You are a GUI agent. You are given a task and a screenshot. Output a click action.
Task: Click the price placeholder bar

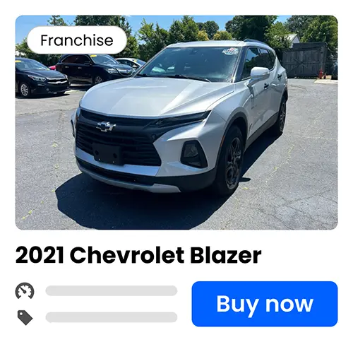112,317
